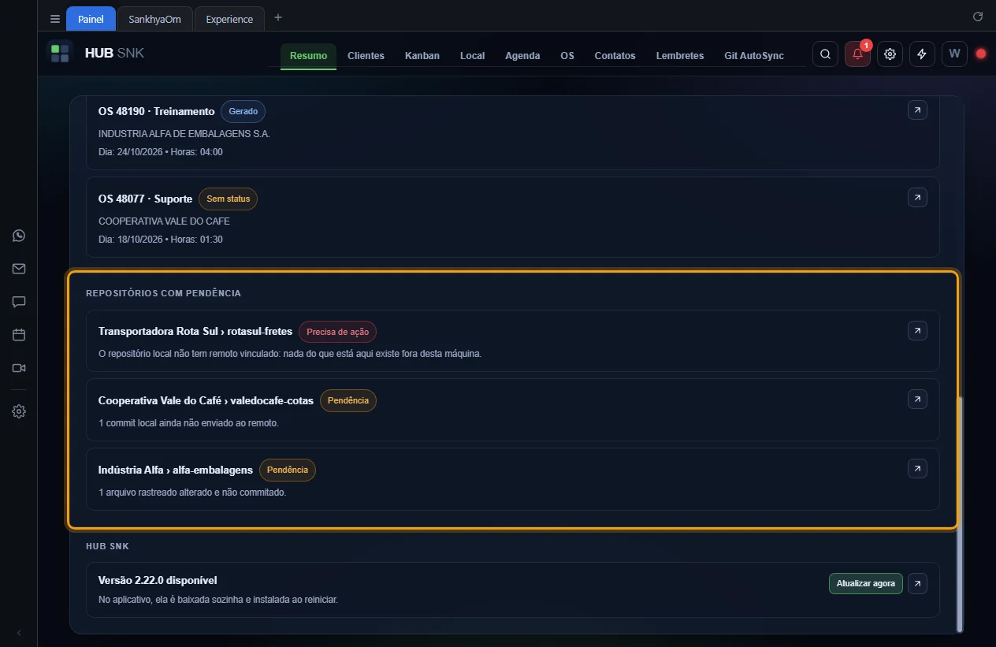Open notifications bell with badge
Screen dimensions: 996x647
(x=858, y=54)
